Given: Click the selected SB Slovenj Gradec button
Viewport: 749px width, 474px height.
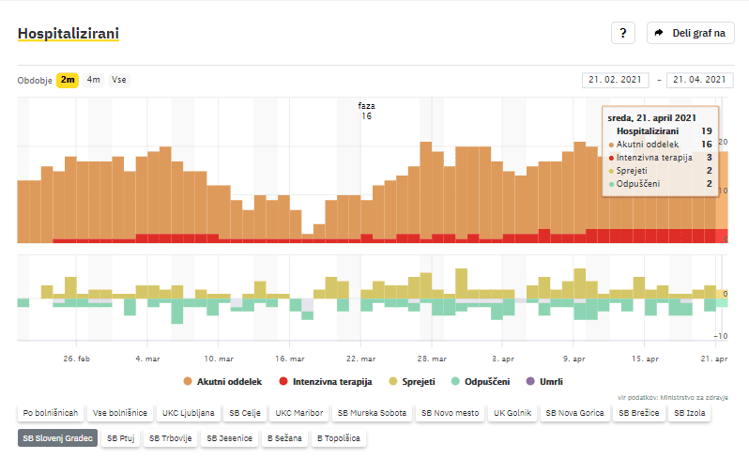Looking at the screenshot, I should coord(56,438).
